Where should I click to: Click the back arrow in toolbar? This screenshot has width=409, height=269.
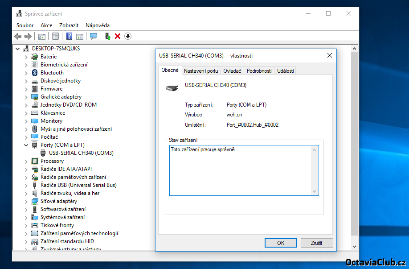coord(18,36)
